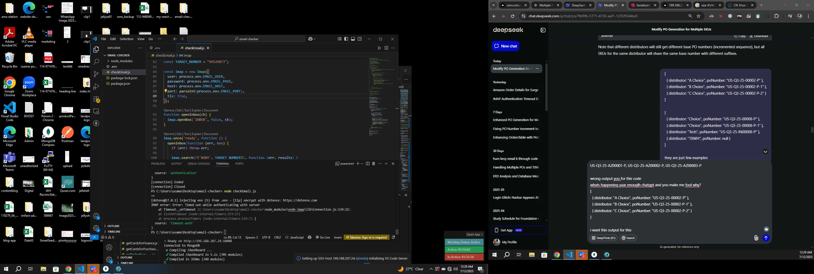Open the Thunder Client lightning bolt icon
Viewport: 814px width, 274px height.
(96, 123)
